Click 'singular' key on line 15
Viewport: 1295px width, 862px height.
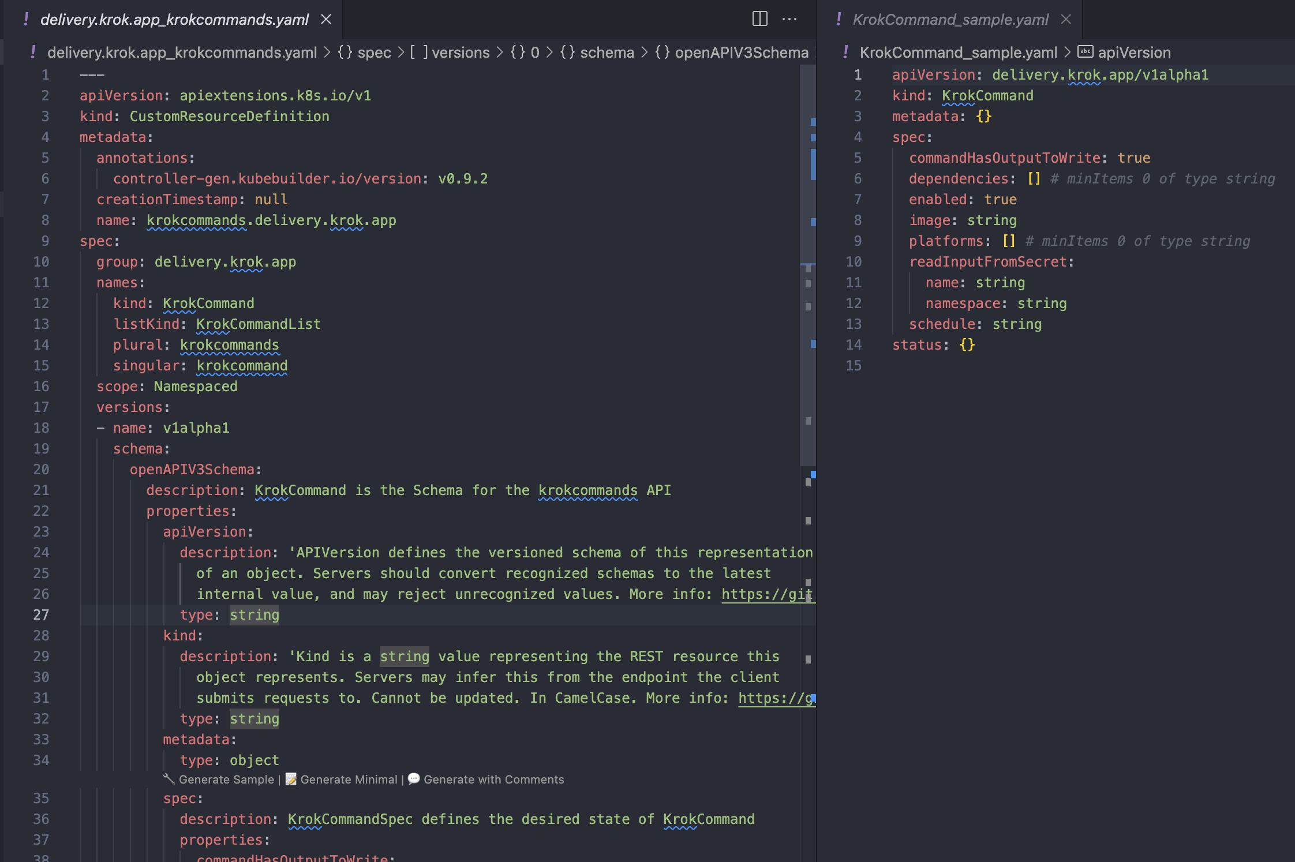[x=146, y=366]
